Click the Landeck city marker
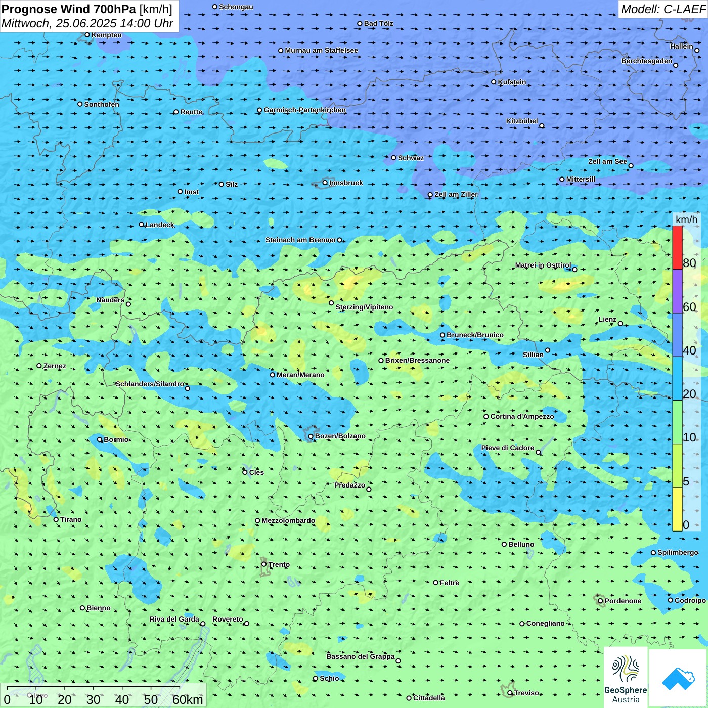The width and height of the screenshot is (708, 708). pyautogui.click(x=142, y=225)
